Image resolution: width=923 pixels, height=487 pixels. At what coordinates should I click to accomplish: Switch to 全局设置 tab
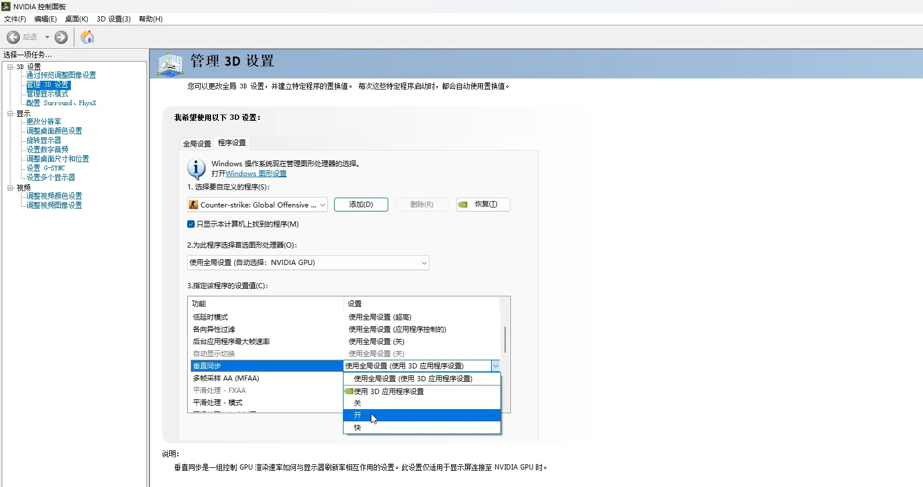click(x=197, y=144)
